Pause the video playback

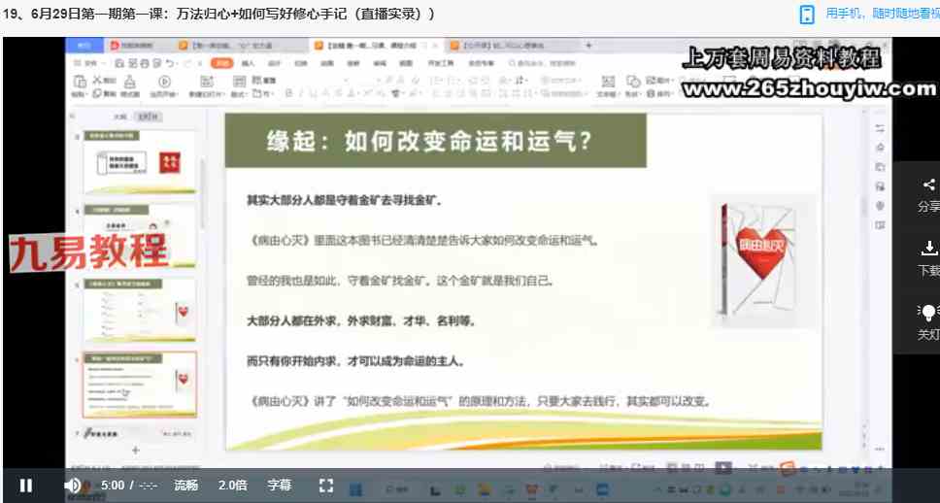[x=26, y=485]
